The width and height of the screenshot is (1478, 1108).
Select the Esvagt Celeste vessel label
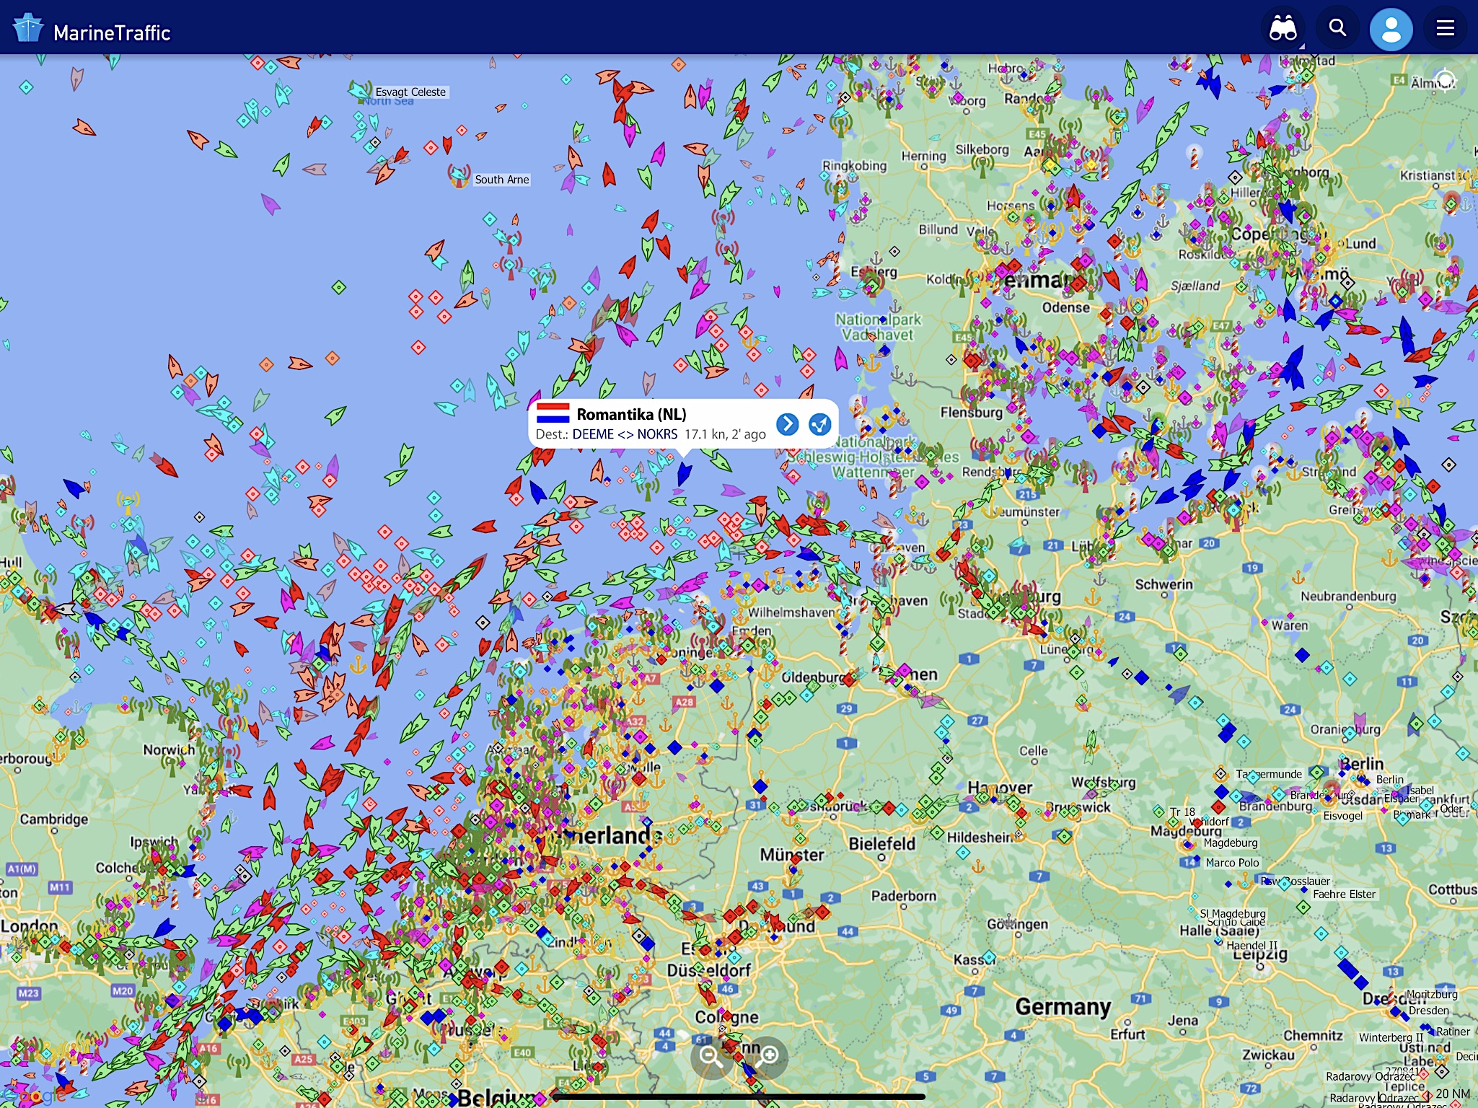click(410, 92)
